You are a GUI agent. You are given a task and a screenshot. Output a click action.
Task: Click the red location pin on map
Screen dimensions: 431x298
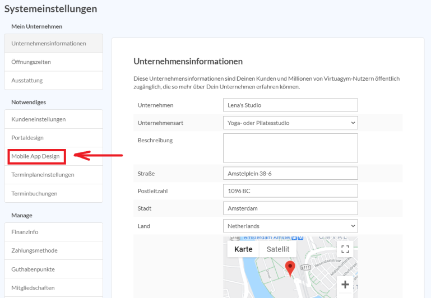(290, 268)
